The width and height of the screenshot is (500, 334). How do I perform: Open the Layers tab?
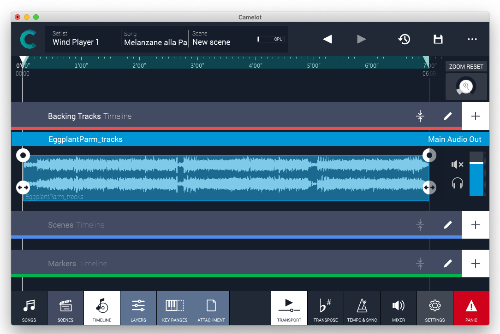pyautogui.click(x=138, y=308)
